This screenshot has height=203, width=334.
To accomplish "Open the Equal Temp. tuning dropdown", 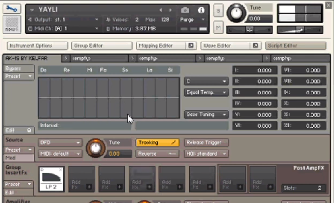I will [x=206, y=93].
